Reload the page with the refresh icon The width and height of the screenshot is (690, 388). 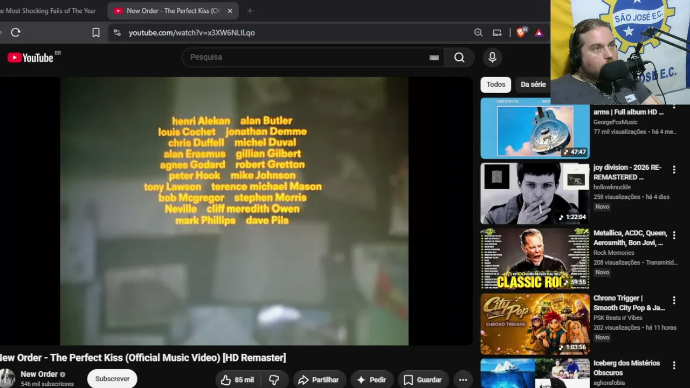pos(16,32)
